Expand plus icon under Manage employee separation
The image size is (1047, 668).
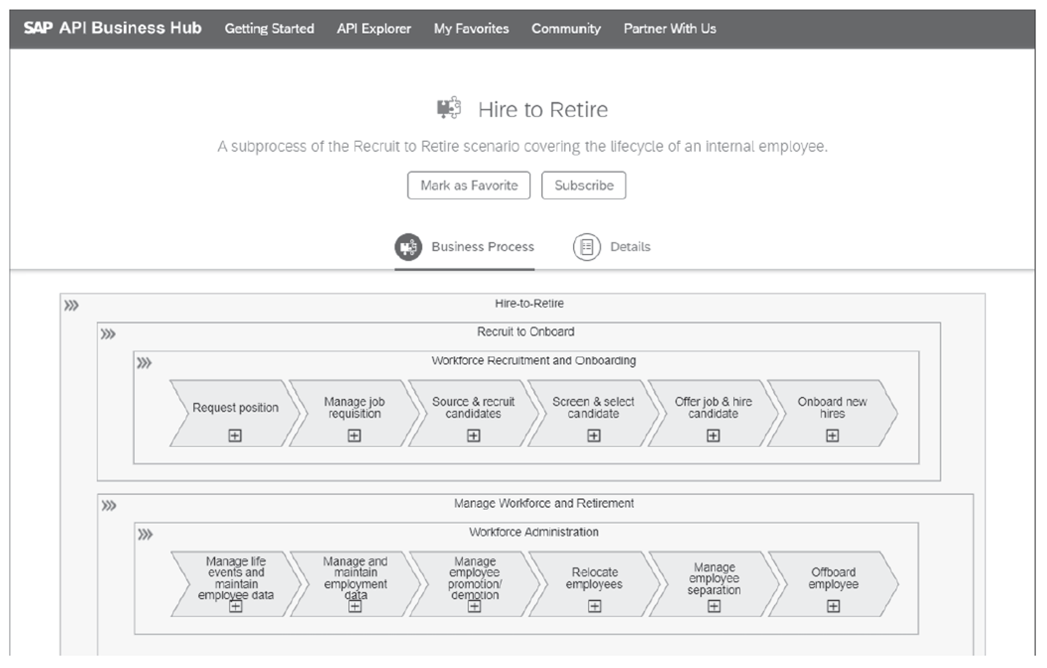click(714, 606)
